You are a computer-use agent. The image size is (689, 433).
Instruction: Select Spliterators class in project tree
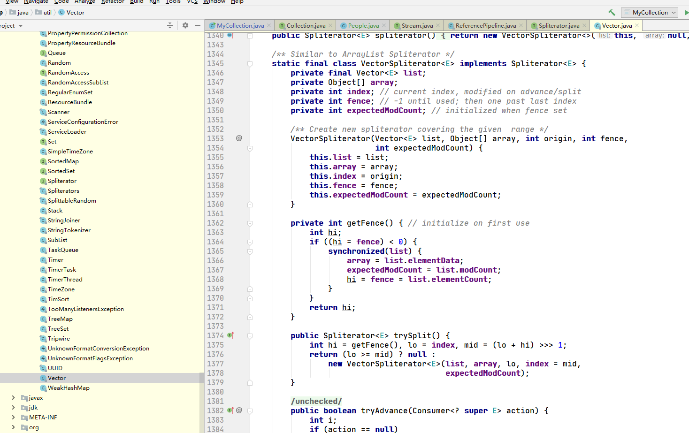pyautogui.click(x=63, y=191)
